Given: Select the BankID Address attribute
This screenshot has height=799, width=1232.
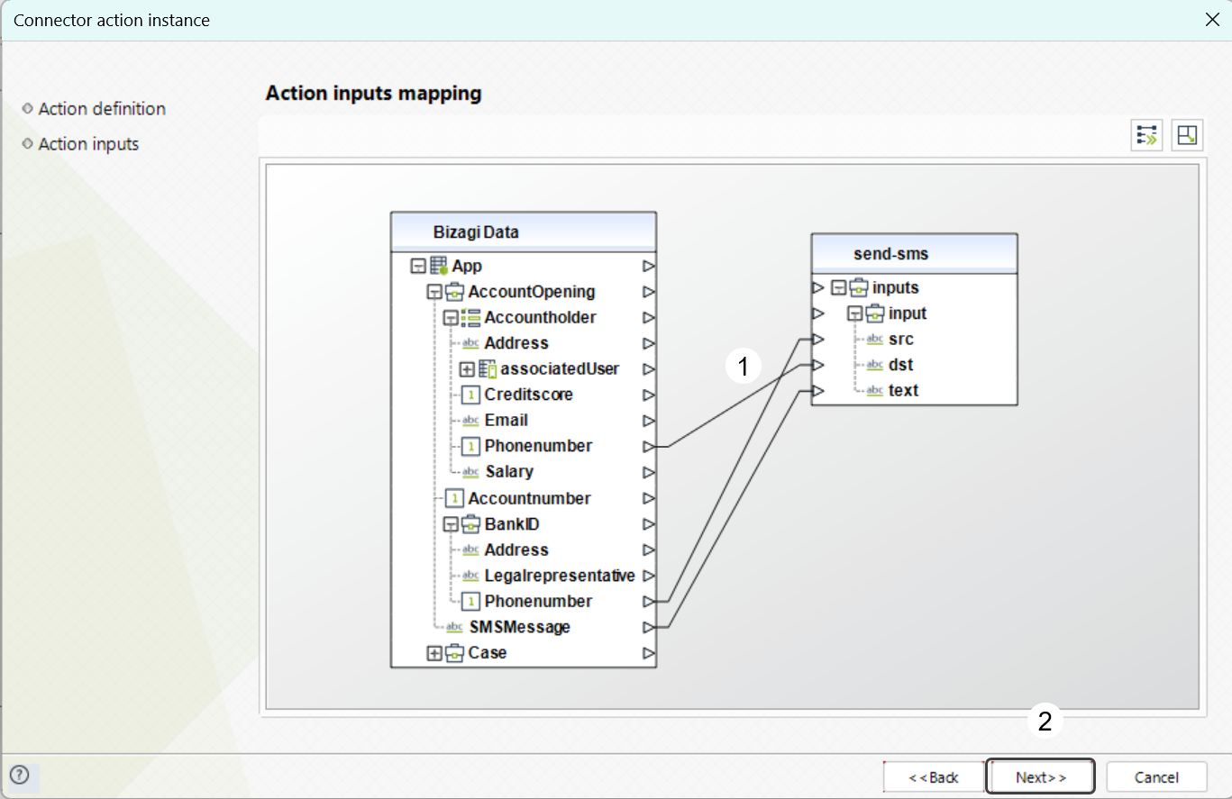Looking at the screenshot, I should pyautogui.click(x=516, y=549).
